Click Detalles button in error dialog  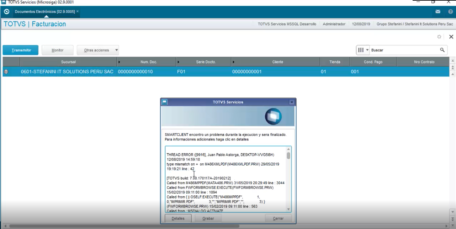pos(178,218)
